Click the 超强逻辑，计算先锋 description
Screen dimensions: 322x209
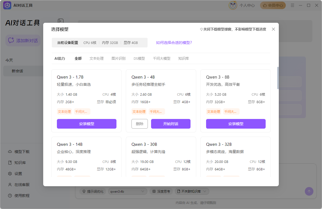coord(148,152)
